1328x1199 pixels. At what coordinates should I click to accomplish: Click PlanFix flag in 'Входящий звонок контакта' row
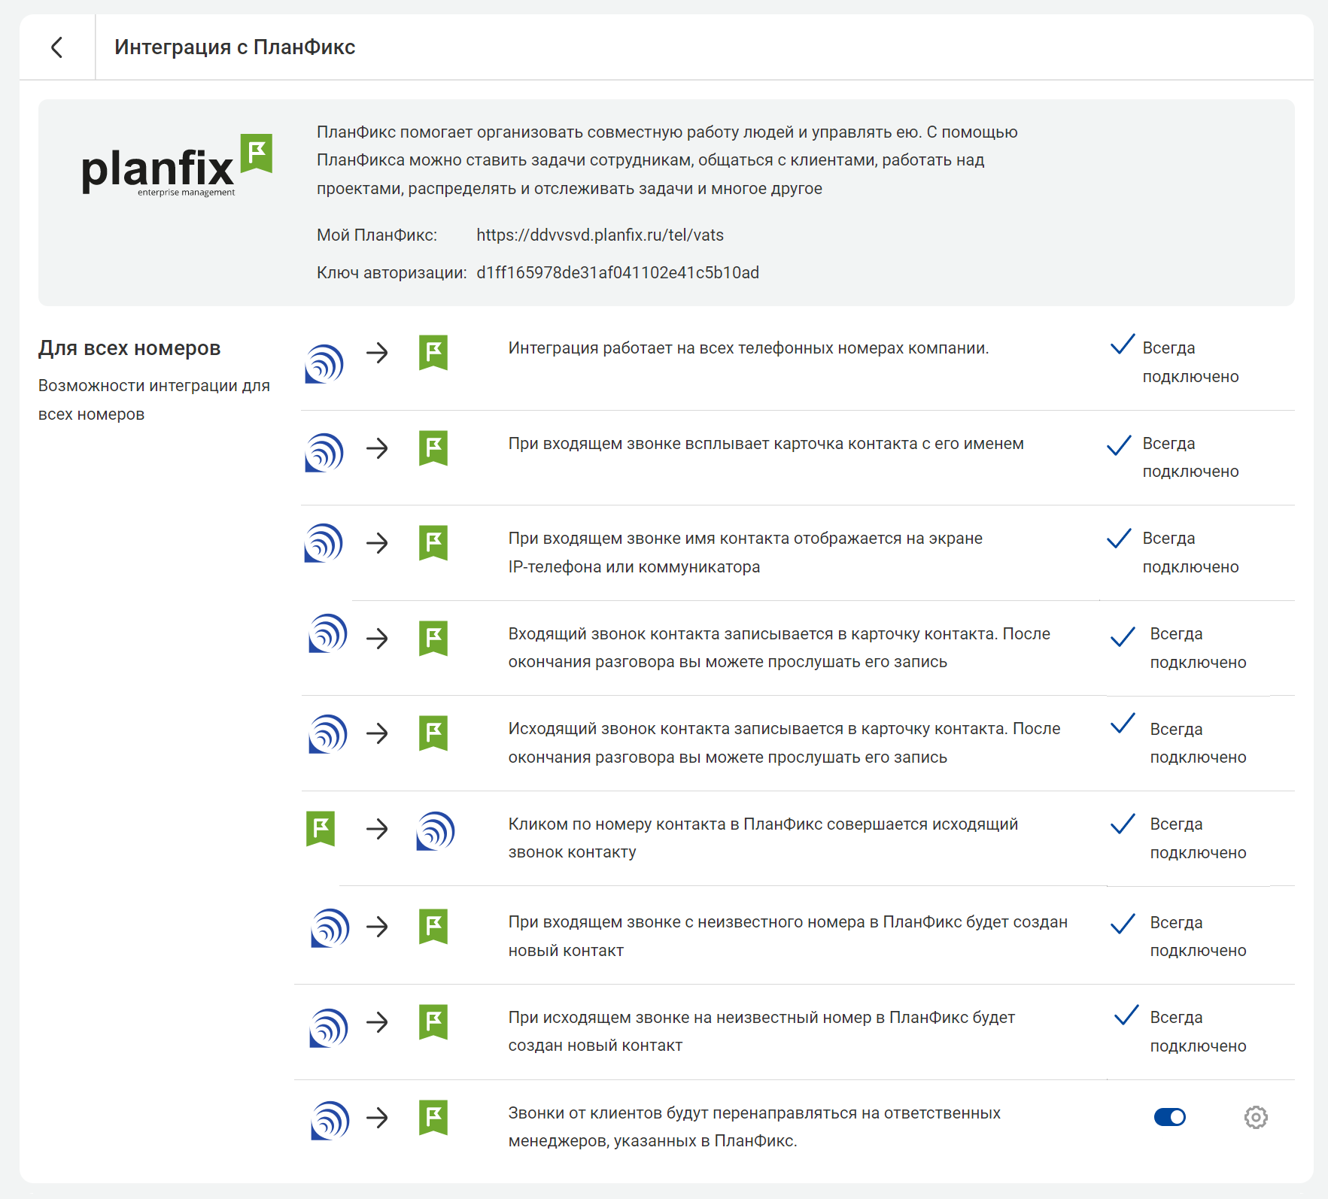coord(433,639)
